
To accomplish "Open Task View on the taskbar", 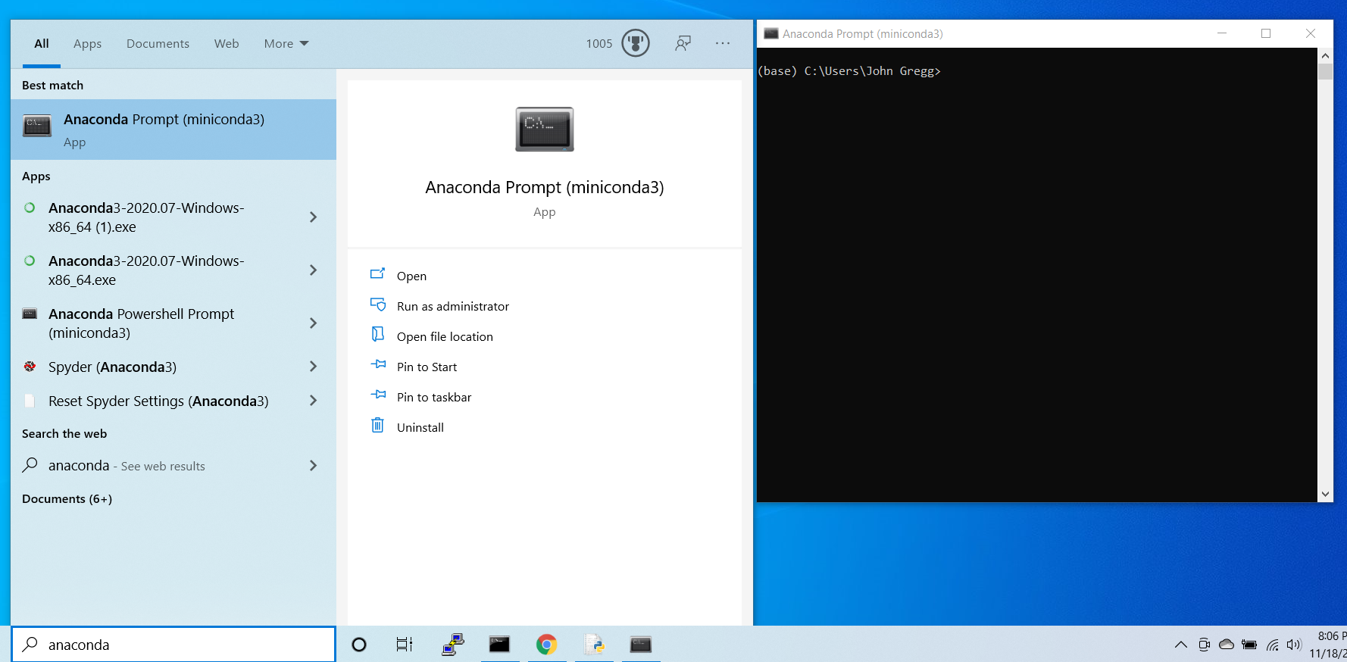I will tap(405, 645).
